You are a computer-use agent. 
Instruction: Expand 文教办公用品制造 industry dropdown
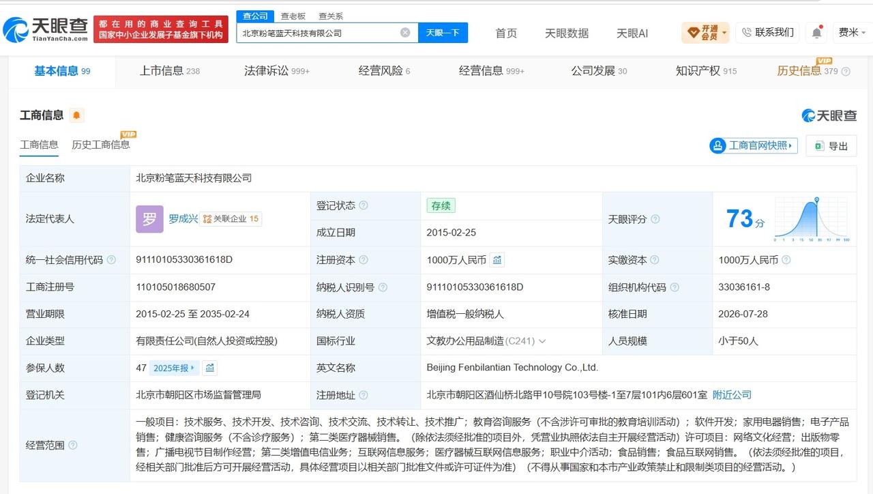[x=542, y=341]
